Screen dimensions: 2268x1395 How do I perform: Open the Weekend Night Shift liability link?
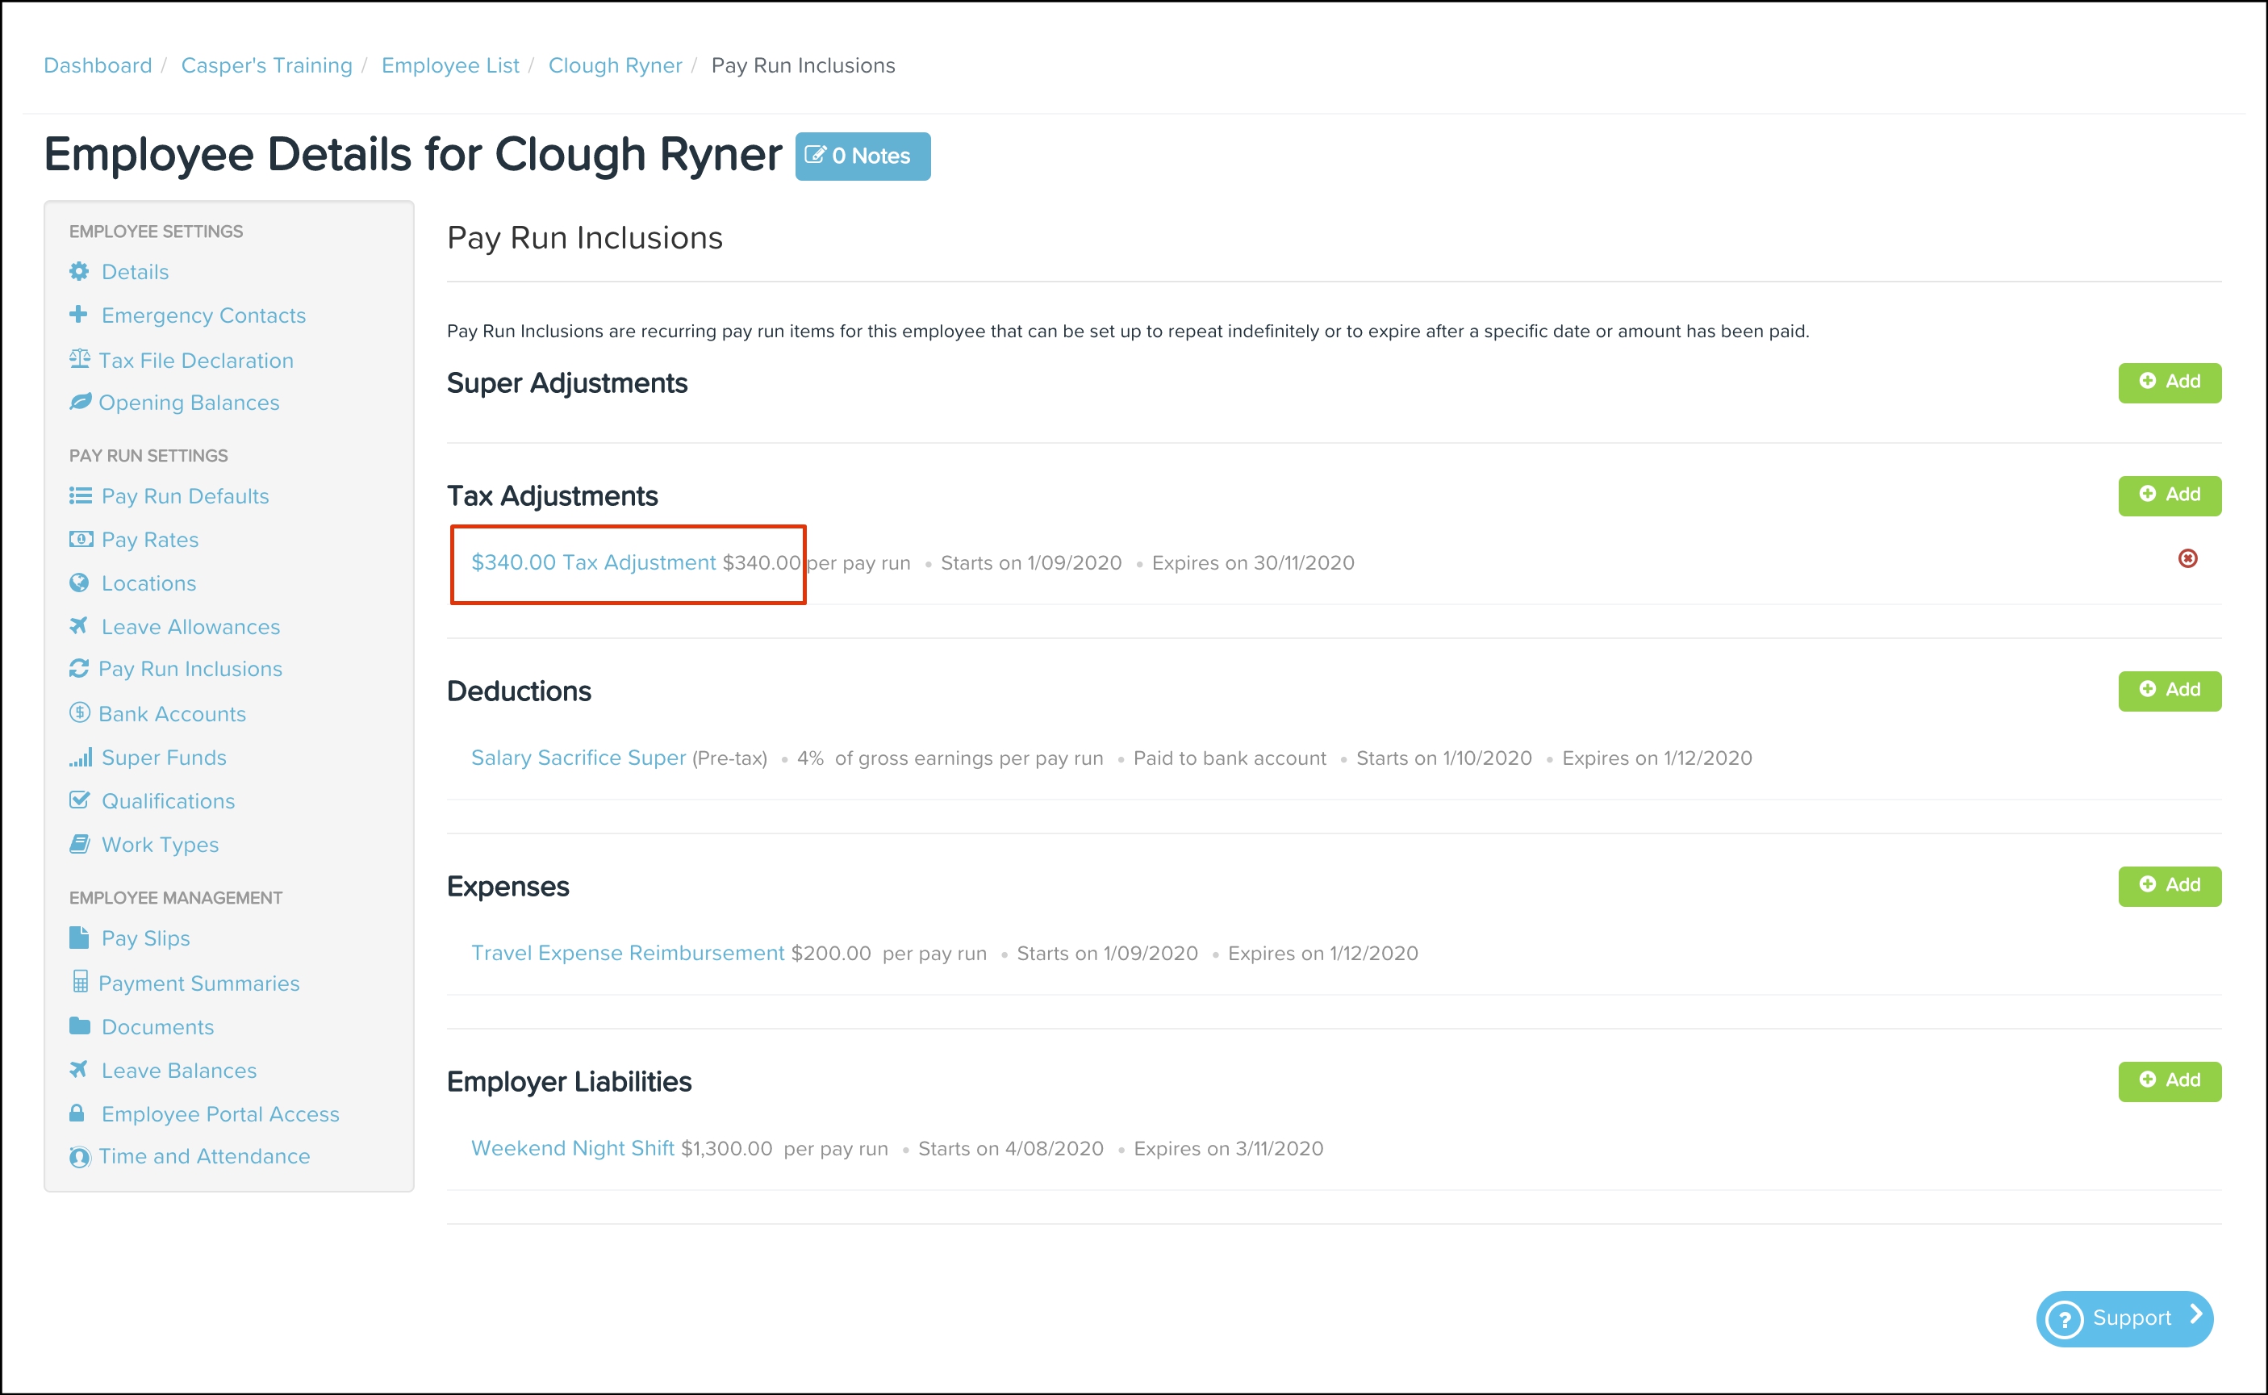click(572, 1148)
